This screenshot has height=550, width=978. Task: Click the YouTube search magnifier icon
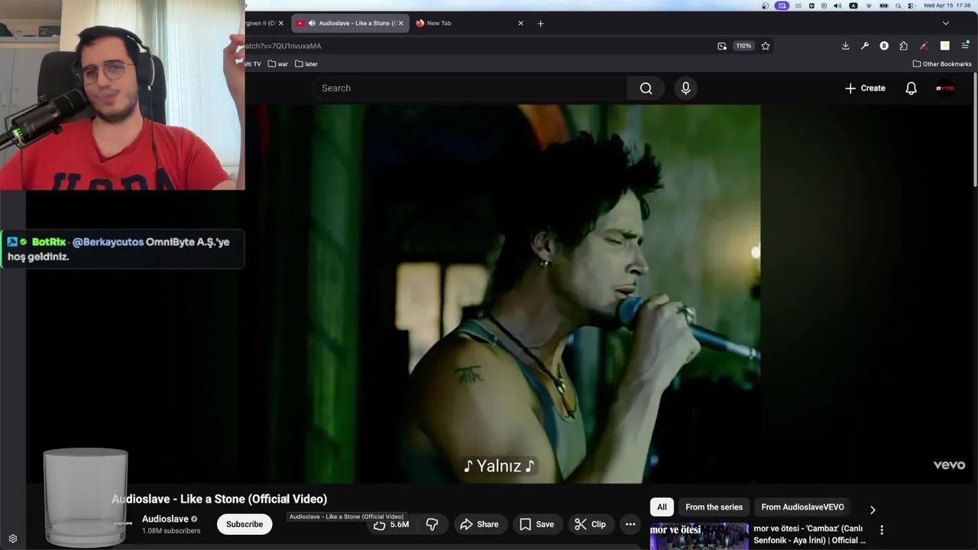coord(646,88)
